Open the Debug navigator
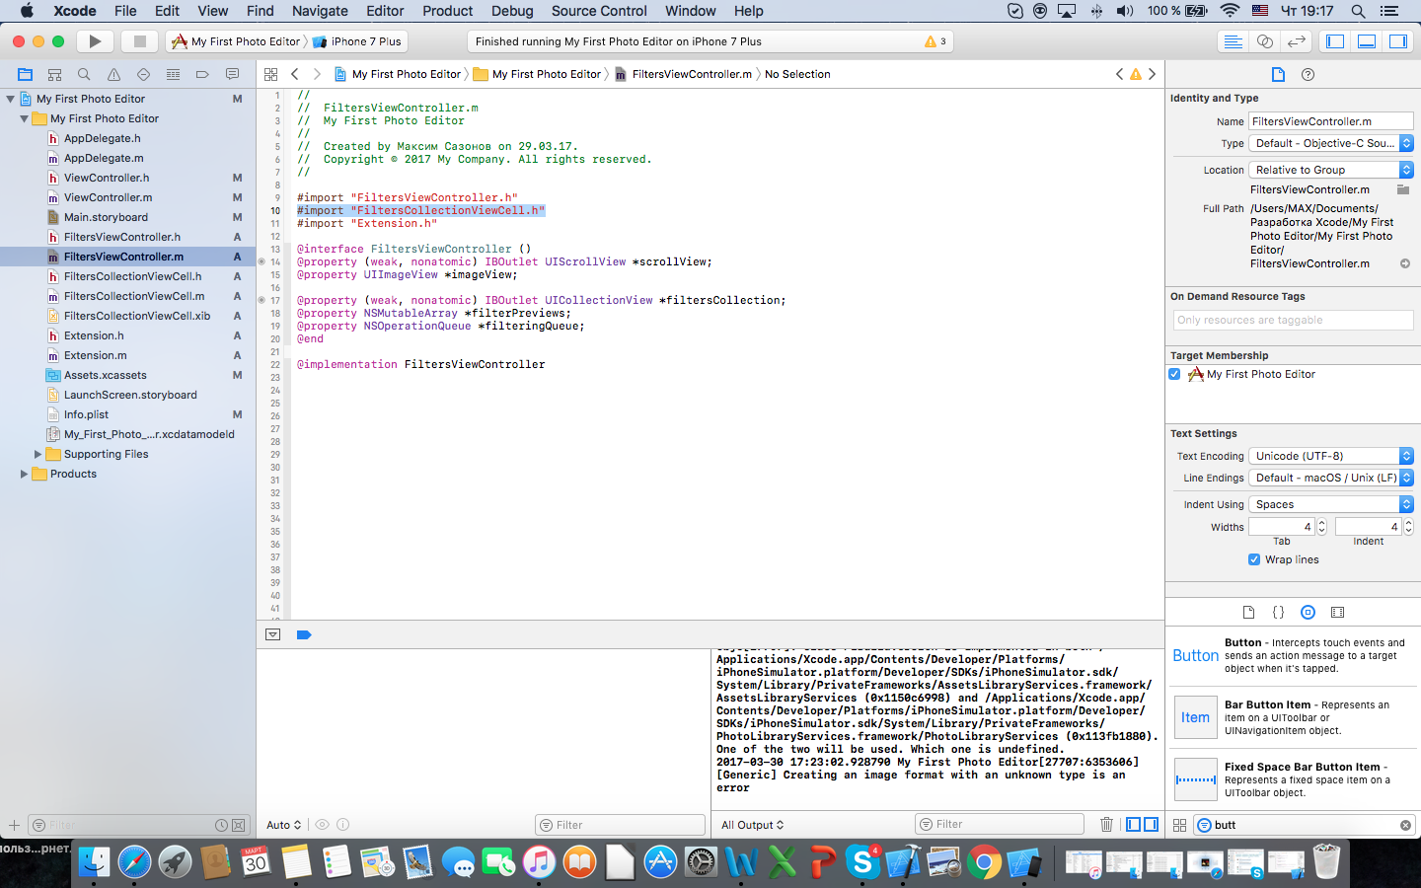The width and height of the screenshot is (1421, 888). pyautogui.click(x=173, y=74)
